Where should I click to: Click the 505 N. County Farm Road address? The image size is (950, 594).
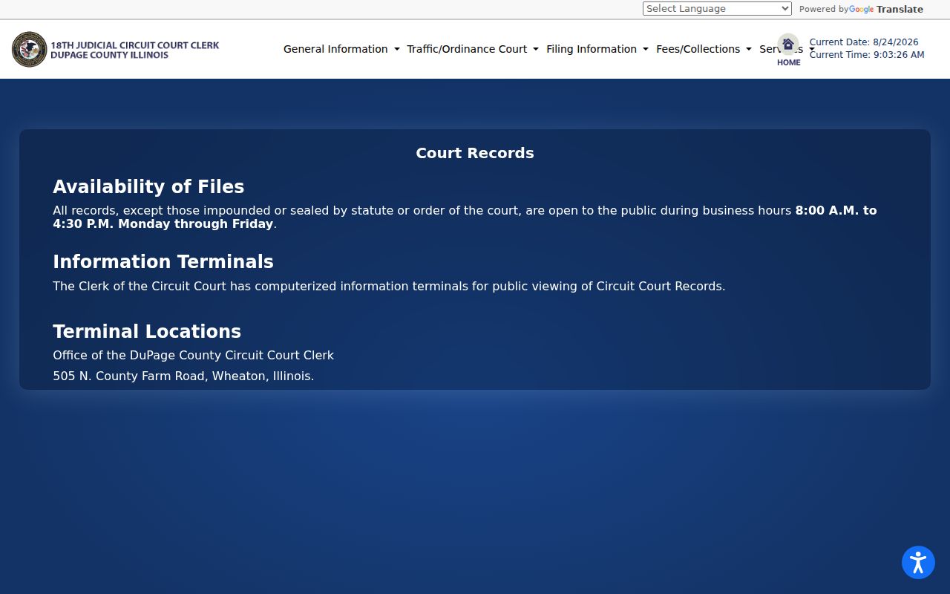(x=183, y=376)
